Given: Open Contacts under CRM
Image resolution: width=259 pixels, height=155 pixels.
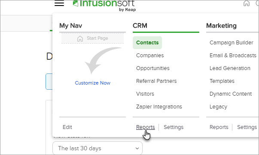Looking at the screenshot, I should [147, 43].
